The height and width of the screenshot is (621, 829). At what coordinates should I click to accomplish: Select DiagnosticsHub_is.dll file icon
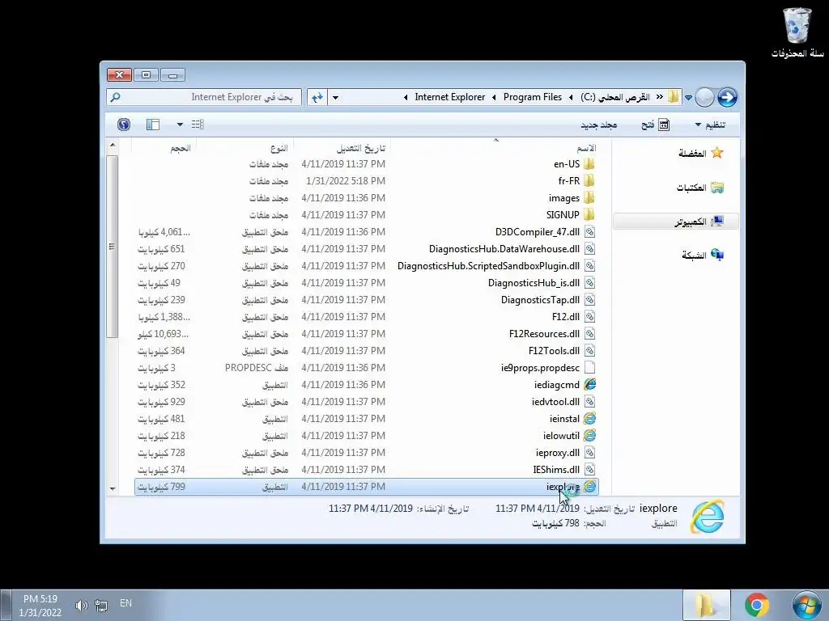(x=589, y=282)
